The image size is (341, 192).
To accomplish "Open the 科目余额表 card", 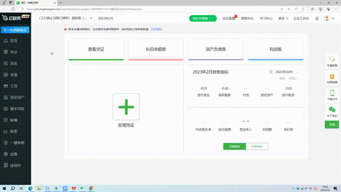I will (x=156, y=50).
